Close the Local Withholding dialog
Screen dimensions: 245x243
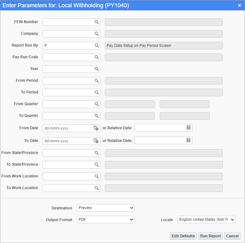point(240,5)
